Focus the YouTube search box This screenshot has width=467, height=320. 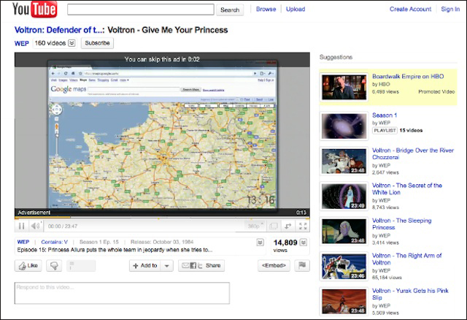click(141, 9)
